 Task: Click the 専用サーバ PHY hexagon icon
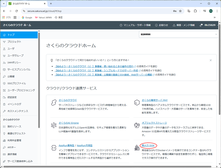137,102
